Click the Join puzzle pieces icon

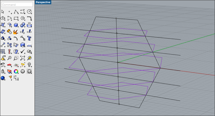pyautogui.click(x=9, y=32)
